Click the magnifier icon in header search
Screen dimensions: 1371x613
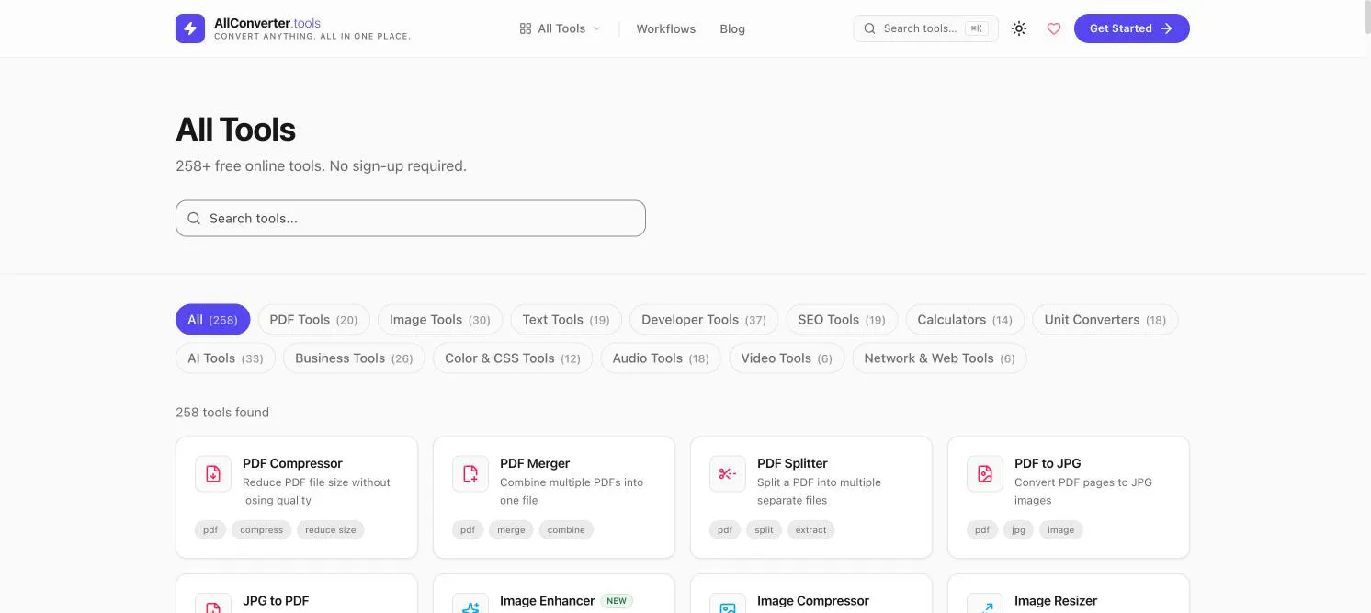coord(869,28)
